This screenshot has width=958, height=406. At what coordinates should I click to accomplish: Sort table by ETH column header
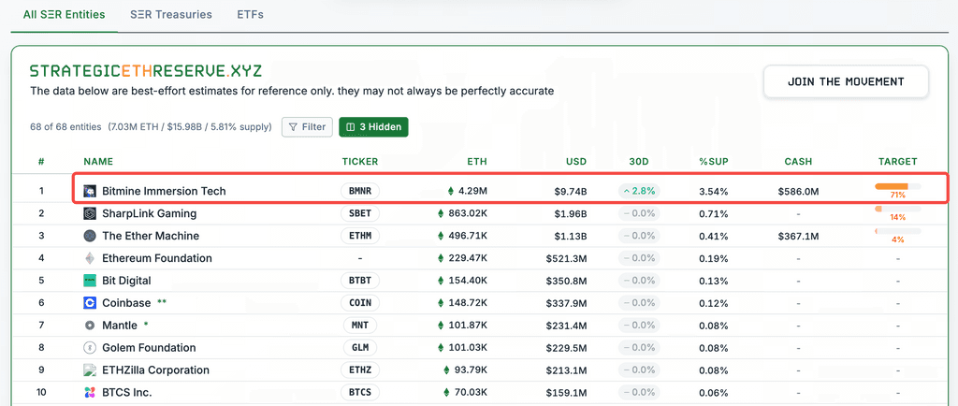tap(477, 162)
